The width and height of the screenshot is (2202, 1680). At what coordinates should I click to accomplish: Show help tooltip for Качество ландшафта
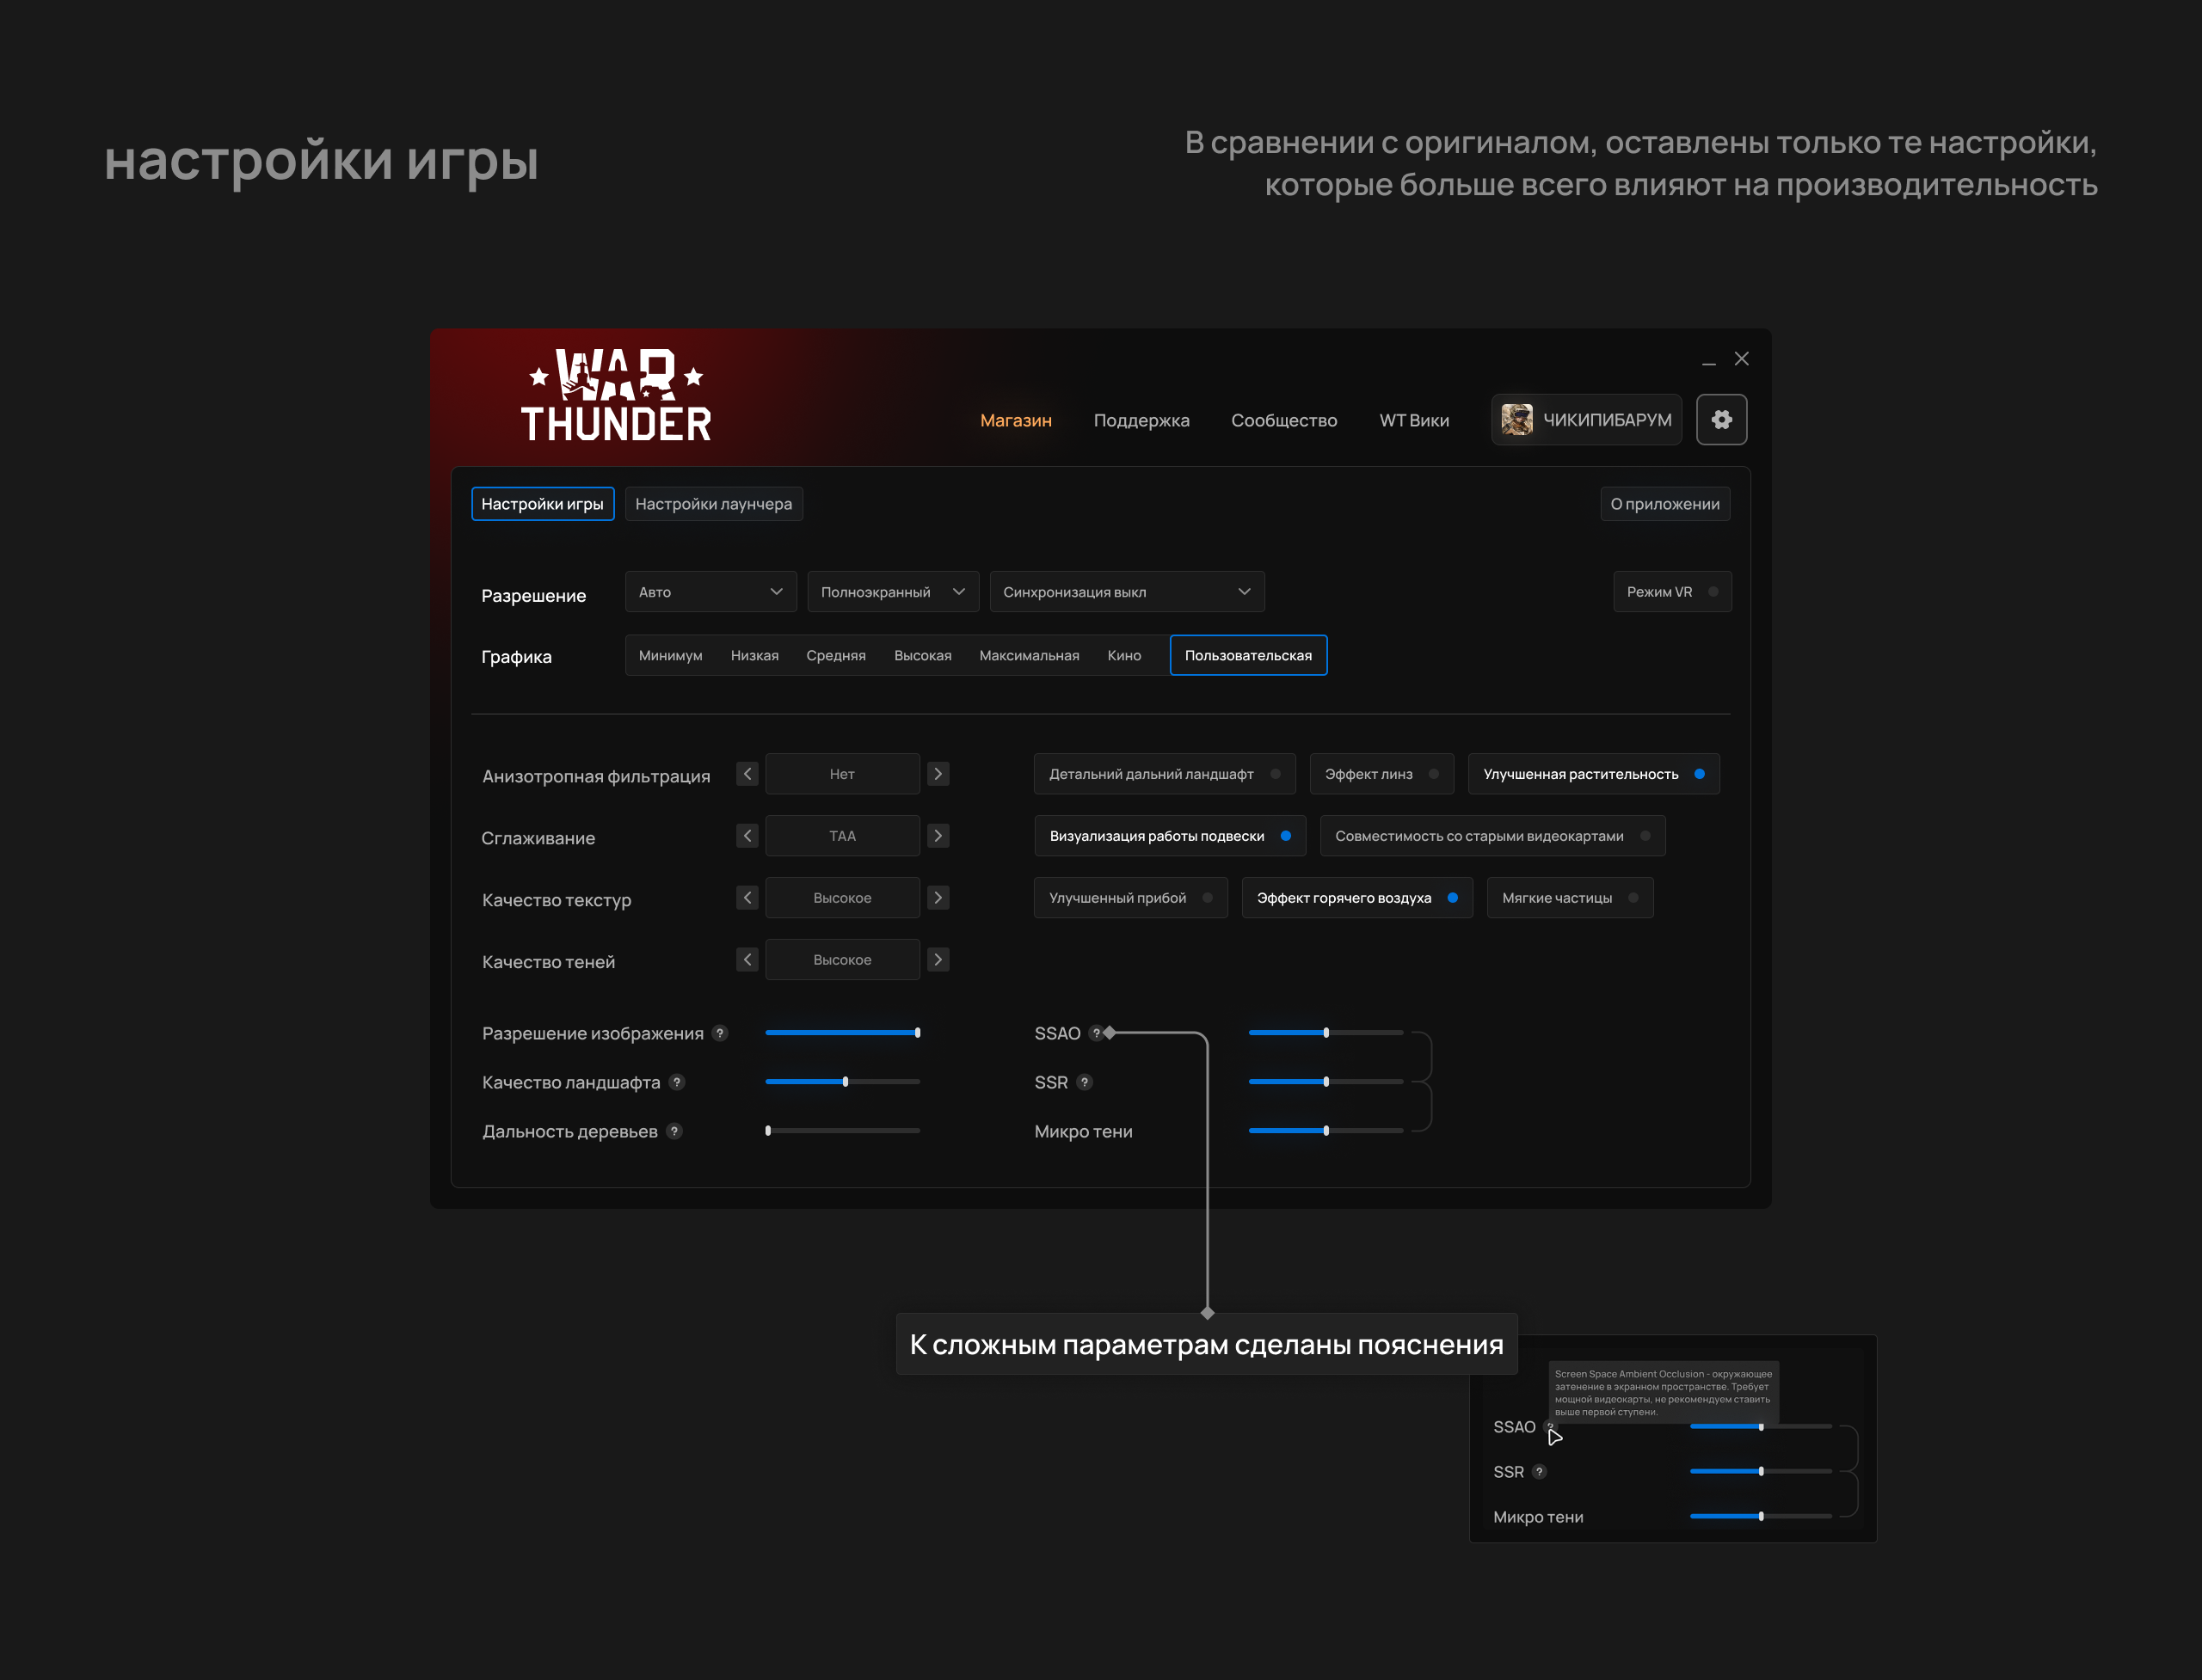point(676,1082)
